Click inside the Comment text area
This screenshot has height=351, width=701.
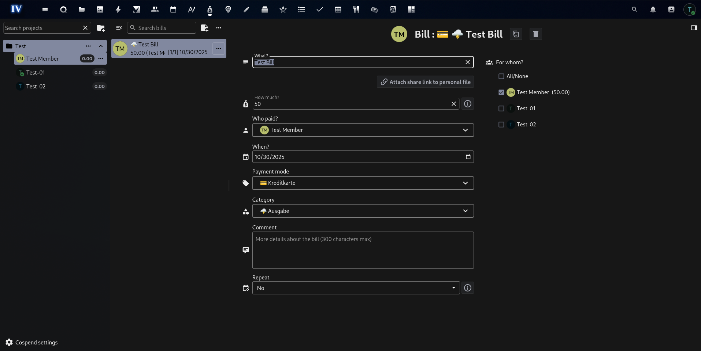coord(363,250)
